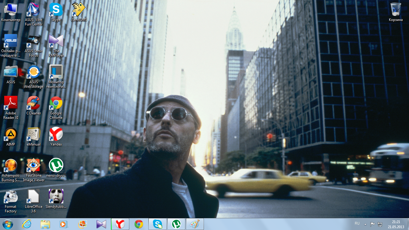Select the Adobe Reader XI shortcut
409x230 pixels.
tap(11, 108)
